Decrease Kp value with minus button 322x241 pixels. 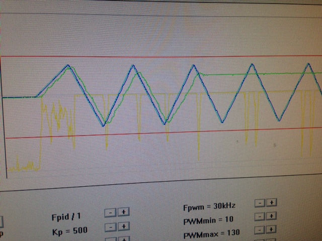(x=111, y=227)
